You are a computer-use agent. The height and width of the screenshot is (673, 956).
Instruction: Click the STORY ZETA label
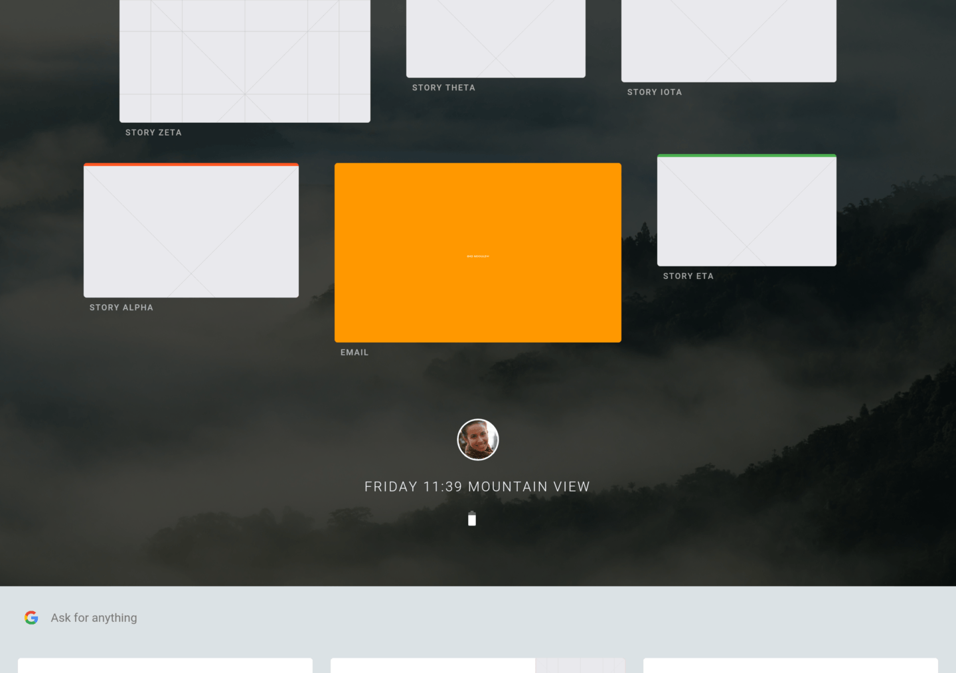pos(153,133)
